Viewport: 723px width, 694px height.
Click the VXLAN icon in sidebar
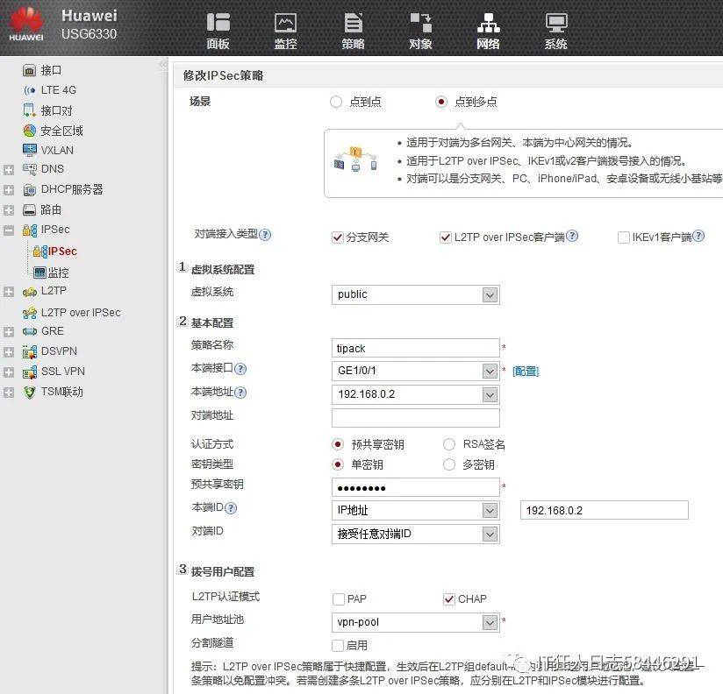[x=29, y=150]
